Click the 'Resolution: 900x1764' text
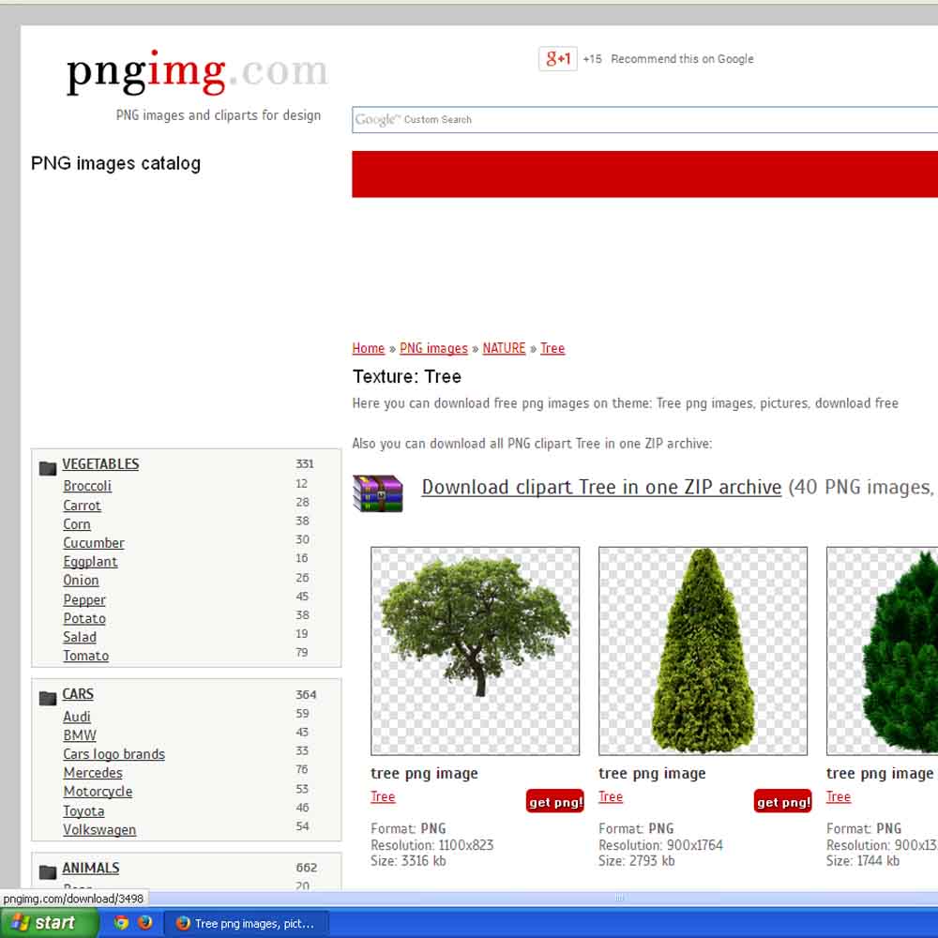The height and width of the screenshot is (938, 938). coord(661,845)
